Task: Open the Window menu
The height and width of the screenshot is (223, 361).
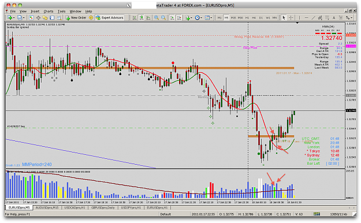Action: 76,12
